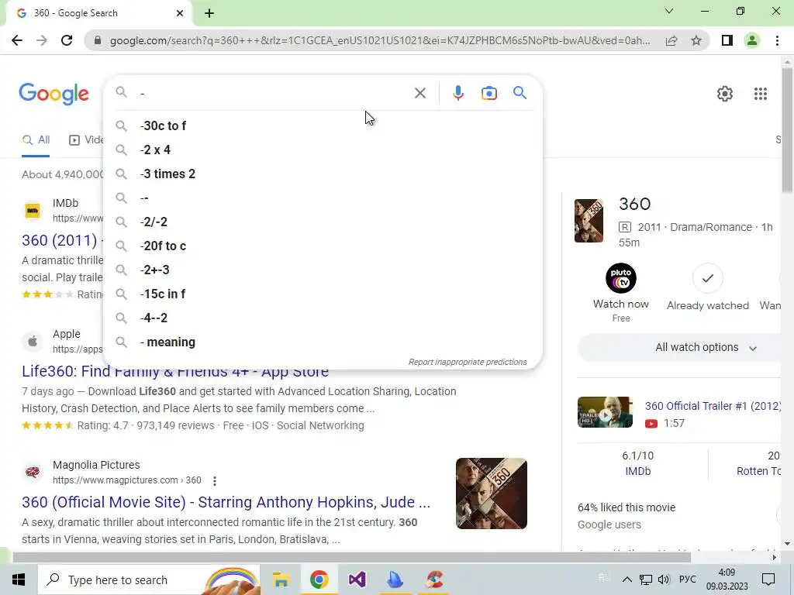794x595 pixels.
Task: Open the 4:09 clock and calendar
Action: point(727,580)
